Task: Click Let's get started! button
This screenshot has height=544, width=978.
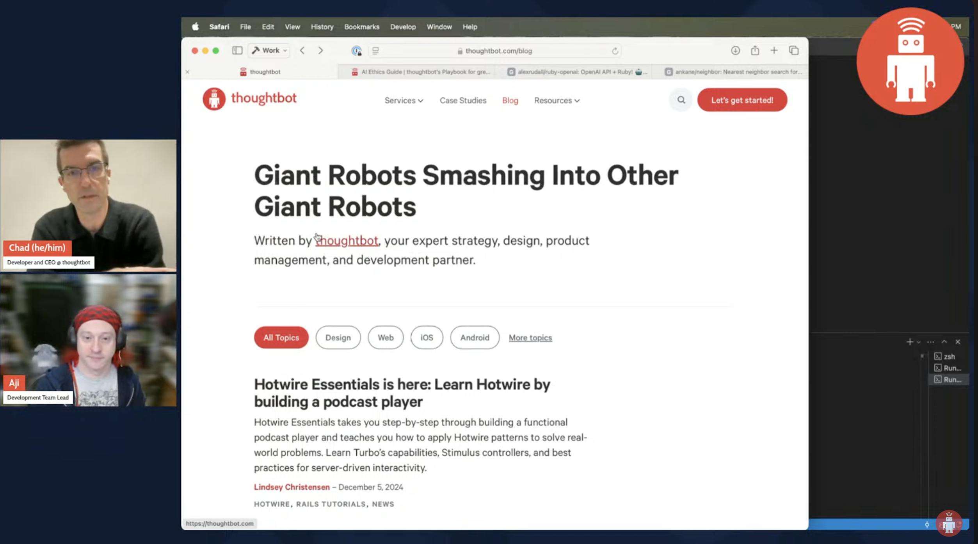Action: pyautogui.click(x=742, y=100)
